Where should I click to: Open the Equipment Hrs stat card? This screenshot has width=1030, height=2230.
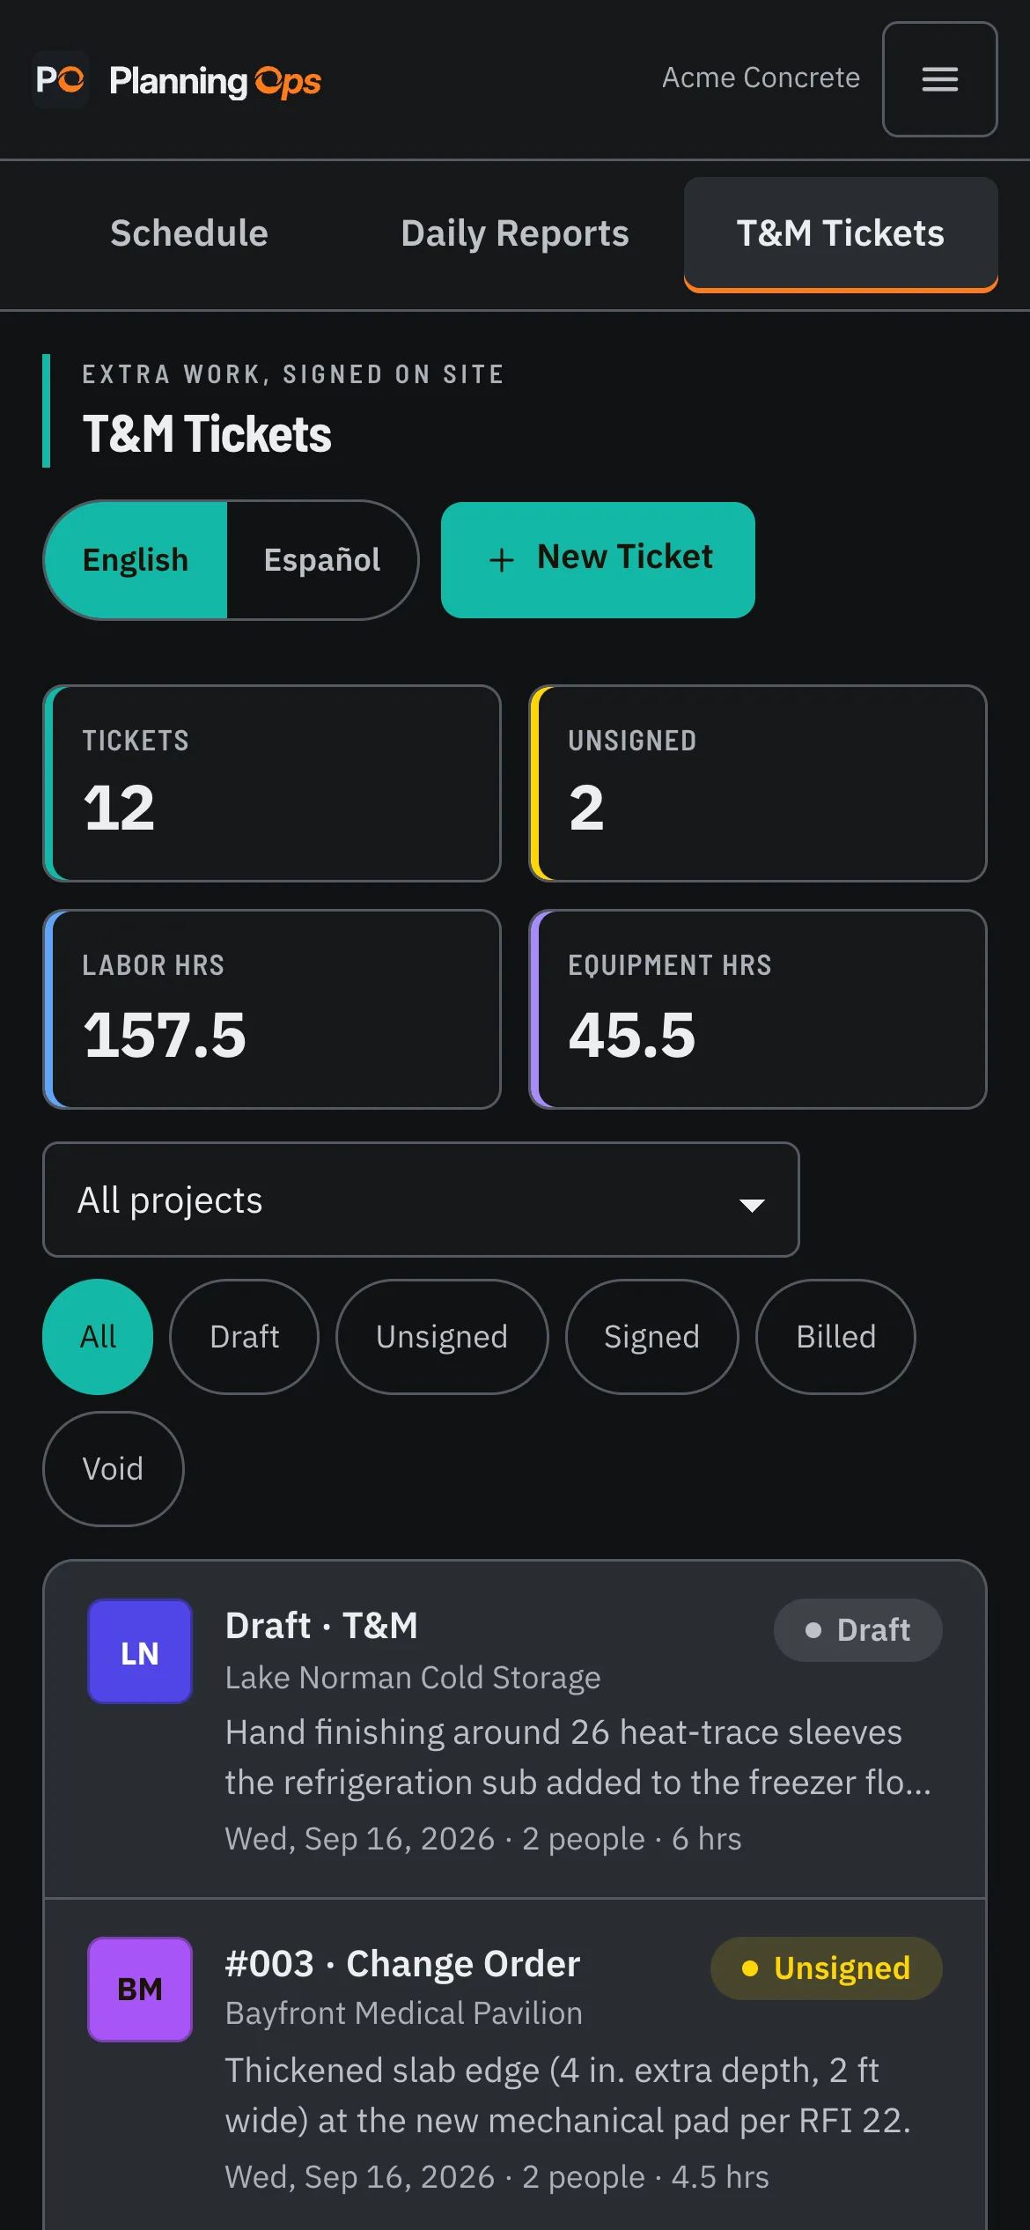757,1009
